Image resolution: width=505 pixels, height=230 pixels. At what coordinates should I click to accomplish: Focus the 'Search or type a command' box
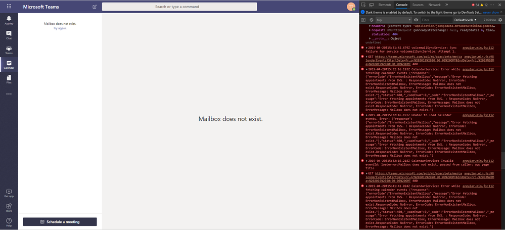click(x=179, y=7)
